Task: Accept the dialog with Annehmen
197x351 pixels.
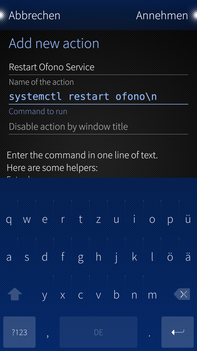Action: coord(162,15)
